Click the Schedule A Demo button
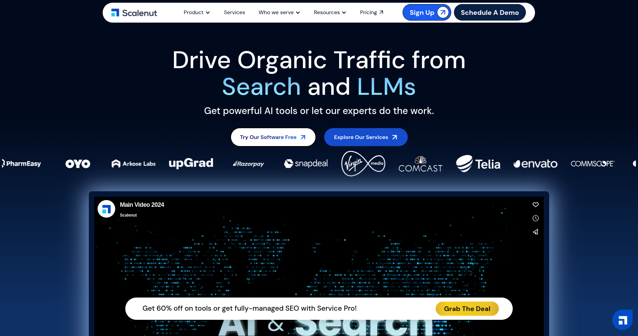The width and height of the screenshot is (638, 336). pyautogui.click(x=490, y=12)
